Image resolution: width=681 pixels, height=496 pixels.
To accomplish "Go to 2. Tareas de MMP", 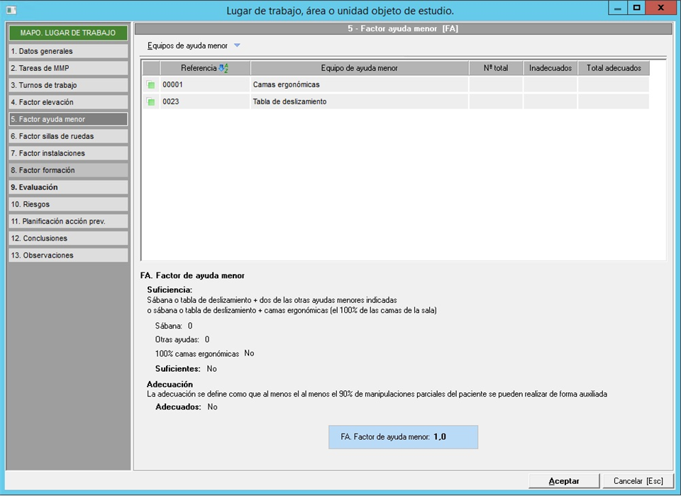I will click(68, 68).
